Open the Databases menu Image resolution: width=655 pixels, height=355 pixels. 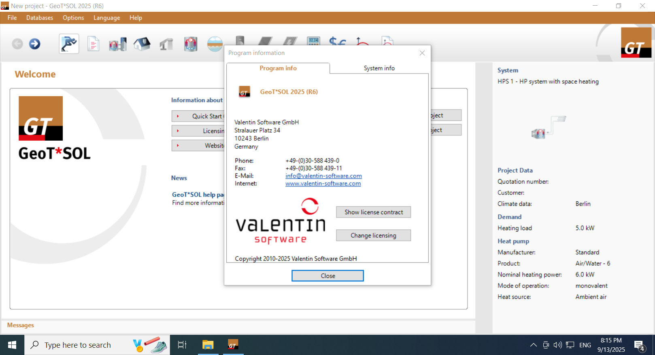coord(40,18)
